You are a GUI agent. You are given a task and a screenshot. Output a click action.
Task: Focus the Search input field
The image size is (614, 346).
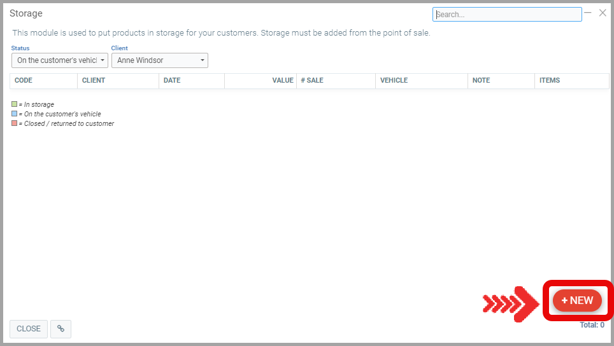pyautogui.click(x=507, y=15)
